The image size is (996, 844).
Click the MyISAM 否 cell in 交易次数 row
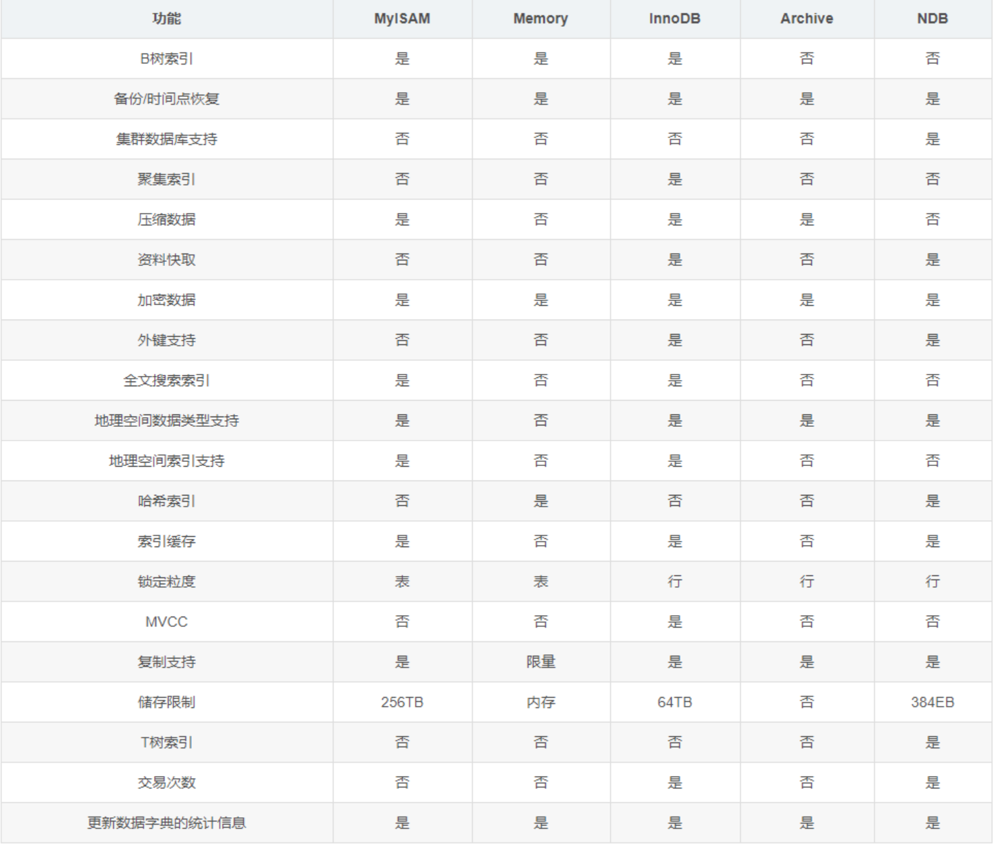(402, 783)
